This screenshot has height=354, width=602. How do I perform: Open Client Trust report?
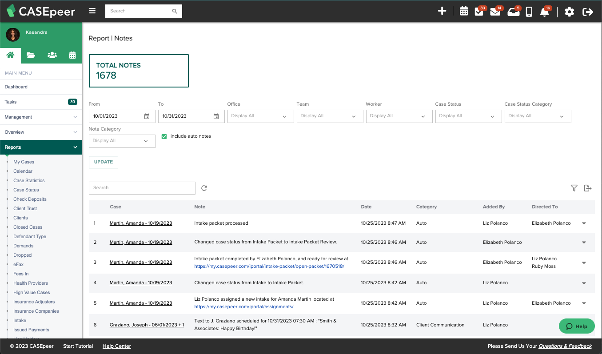click(25, 209)
